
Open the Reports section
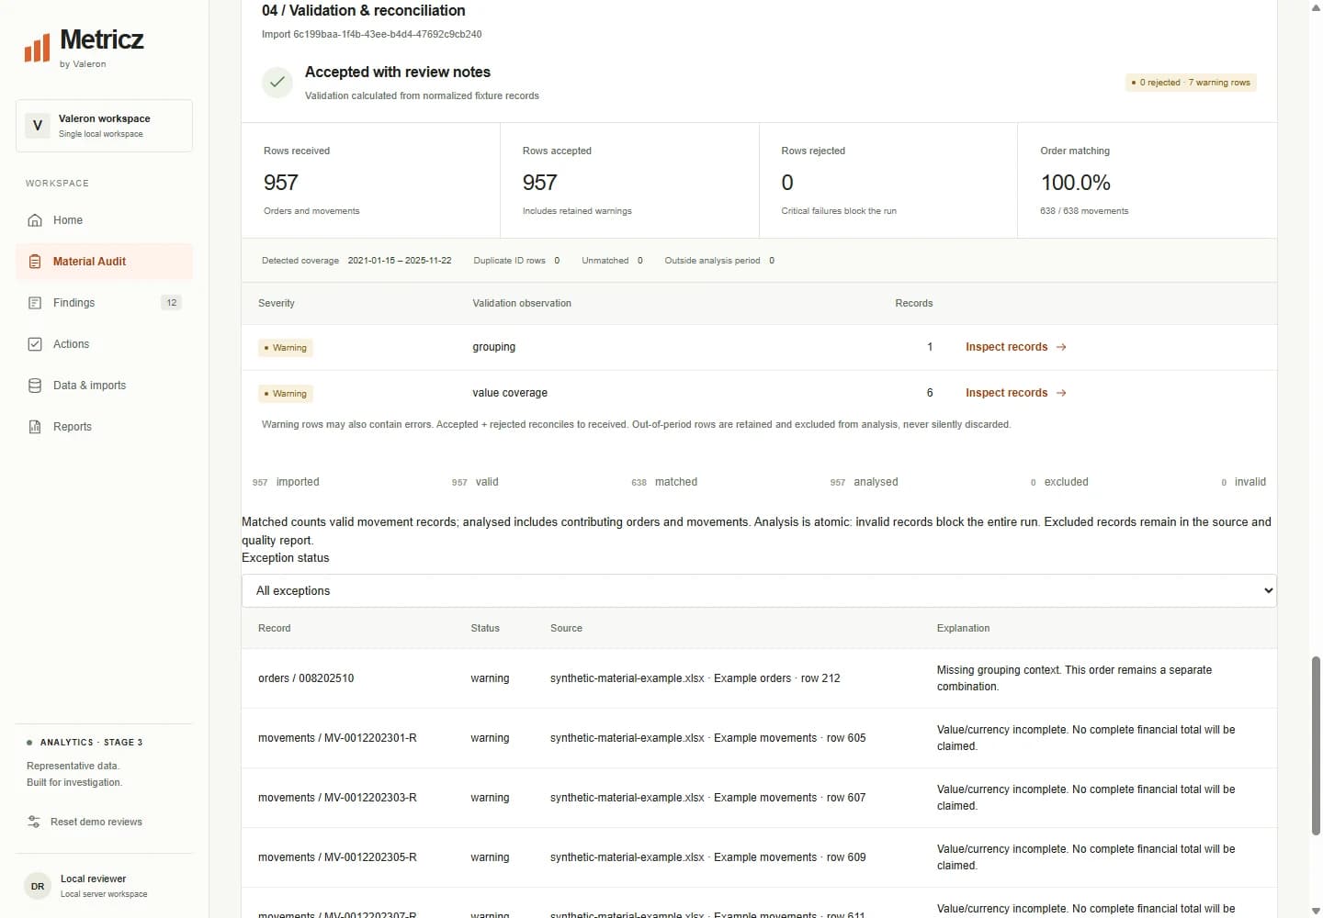(104, 427)
